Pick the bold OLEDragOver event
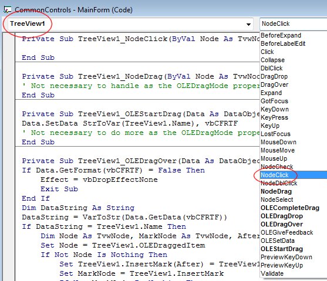Screen dimensions: 327x281 click(282, 224)
